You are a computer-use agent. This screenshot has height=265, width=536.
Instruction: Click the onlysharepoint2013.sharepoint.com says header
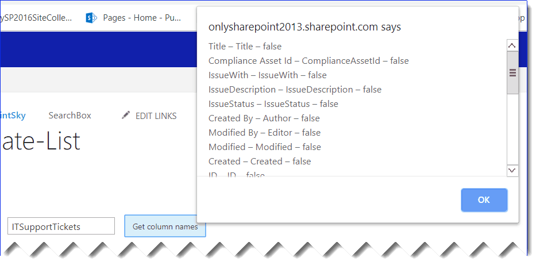[304, 27]
